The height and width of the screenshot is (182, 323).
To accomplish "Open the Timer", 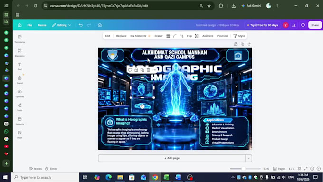I will click(x=51, y=169).
